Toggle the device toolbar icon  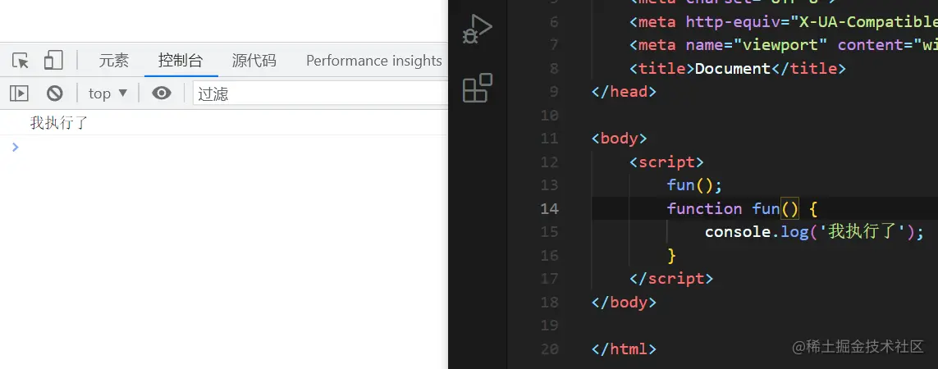[x=53, y=61]
